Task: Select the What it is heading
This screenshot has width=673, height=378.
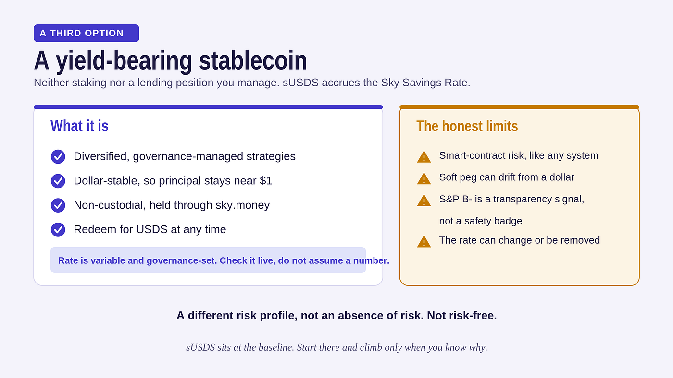Action: point(79,126)
